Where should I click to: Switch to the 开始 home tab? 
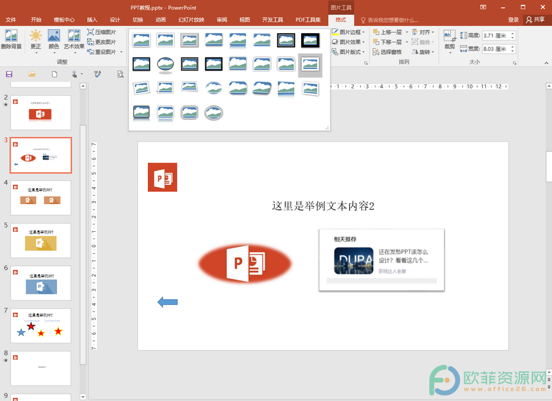(36, 20)
